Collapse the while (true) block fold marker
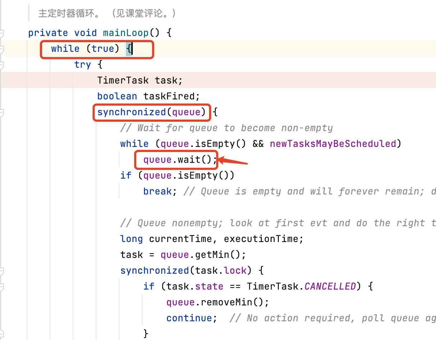 pyautogui.click(x=1, y=49)
